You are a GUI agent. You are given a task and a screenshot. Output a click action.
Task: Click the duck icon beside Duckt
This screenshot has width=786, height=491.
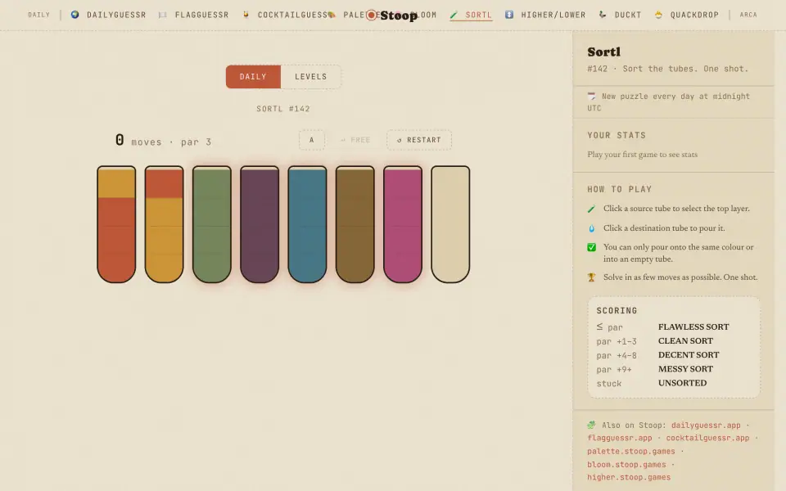(603, 15)
